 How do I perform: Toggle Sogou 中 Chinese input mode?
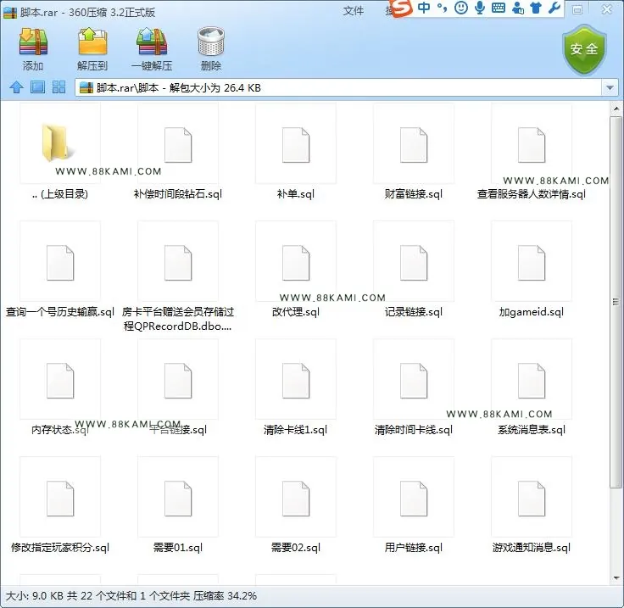[x=424, y=7]
